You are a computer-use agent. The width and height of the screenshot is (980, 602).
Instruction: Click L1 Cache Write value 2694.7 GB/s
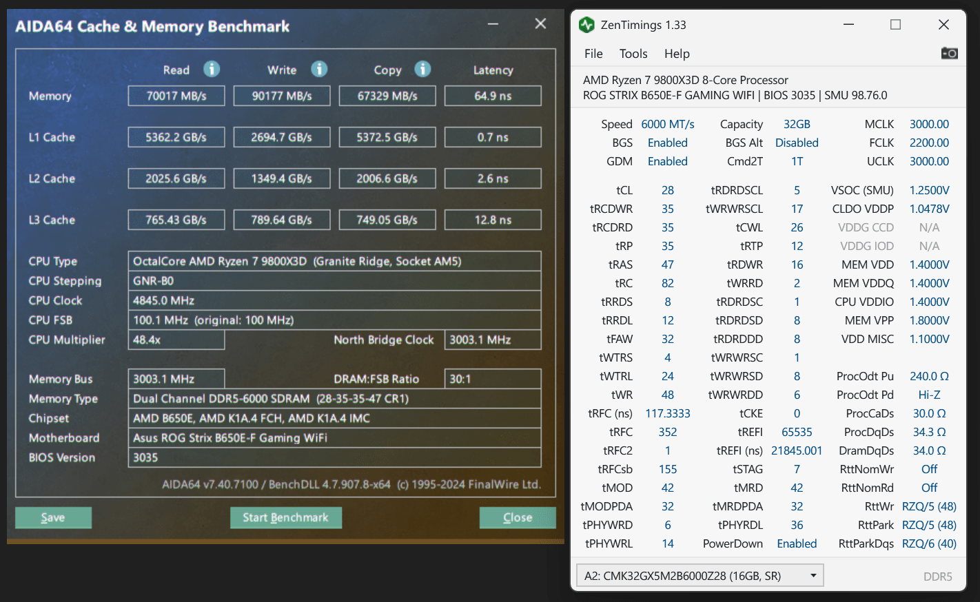pyautogui.click(x=282, y=137)
